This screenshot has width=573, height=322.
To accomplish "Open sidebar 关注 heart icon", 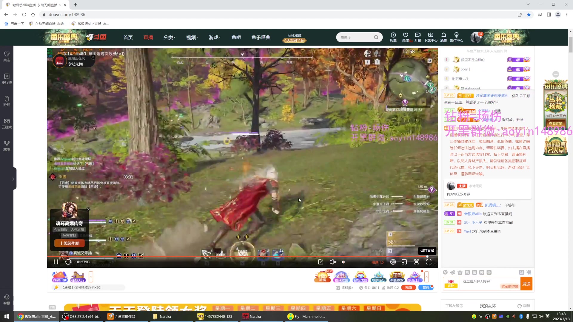I will coord(7,56).
